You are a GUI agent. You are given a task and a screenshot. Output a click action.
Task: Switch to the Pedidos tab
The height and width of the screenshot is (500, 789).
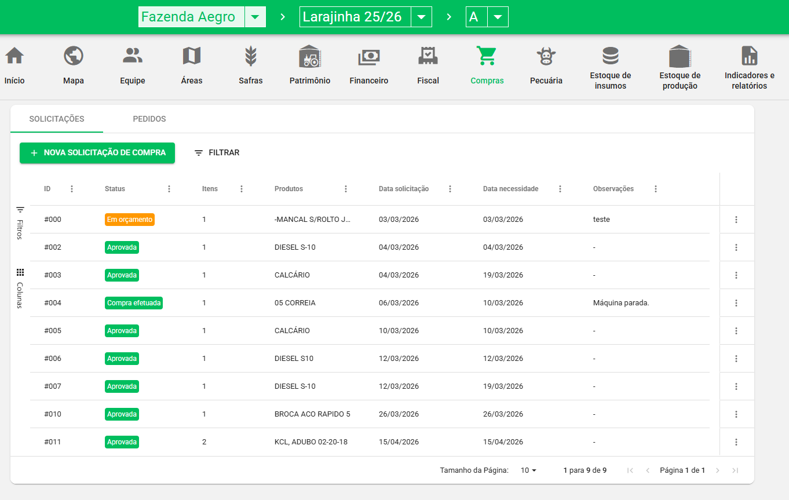coord(149,119)
